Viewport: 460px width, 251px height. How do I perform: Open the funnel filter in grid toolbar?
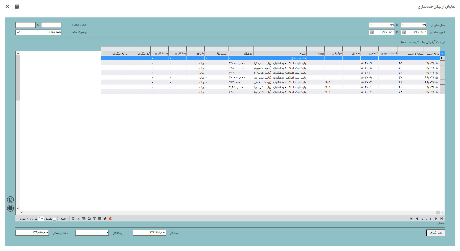click(94, 219)
